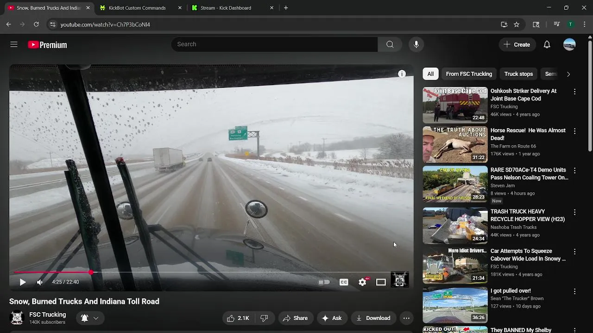593x333 pixels.
Task: View site information icon in address bar
Action: [53, 25]
